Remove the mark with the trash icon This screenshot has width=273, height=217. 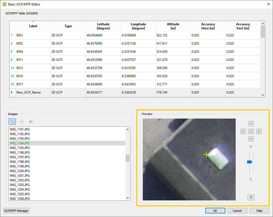[x=251, y=197]
